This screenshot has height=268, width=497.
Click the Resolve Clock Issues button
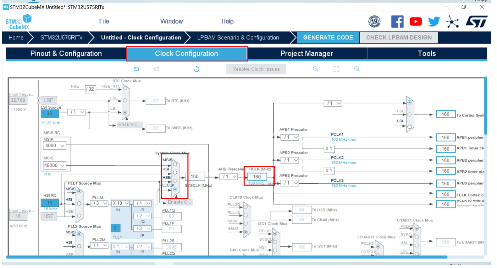tap(256, 69)
